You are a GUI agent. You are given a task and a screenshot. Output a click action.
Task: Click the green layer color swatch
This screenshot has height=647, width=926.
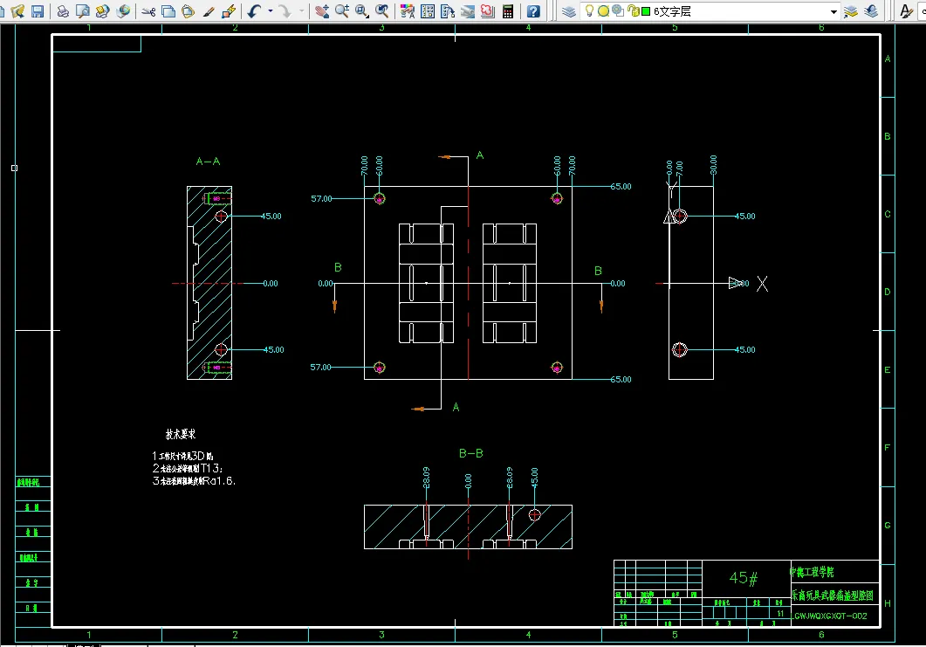646,10
